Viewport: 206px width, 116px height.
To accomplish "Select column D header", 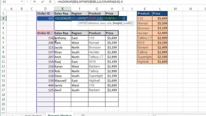I will click(45, 9).
